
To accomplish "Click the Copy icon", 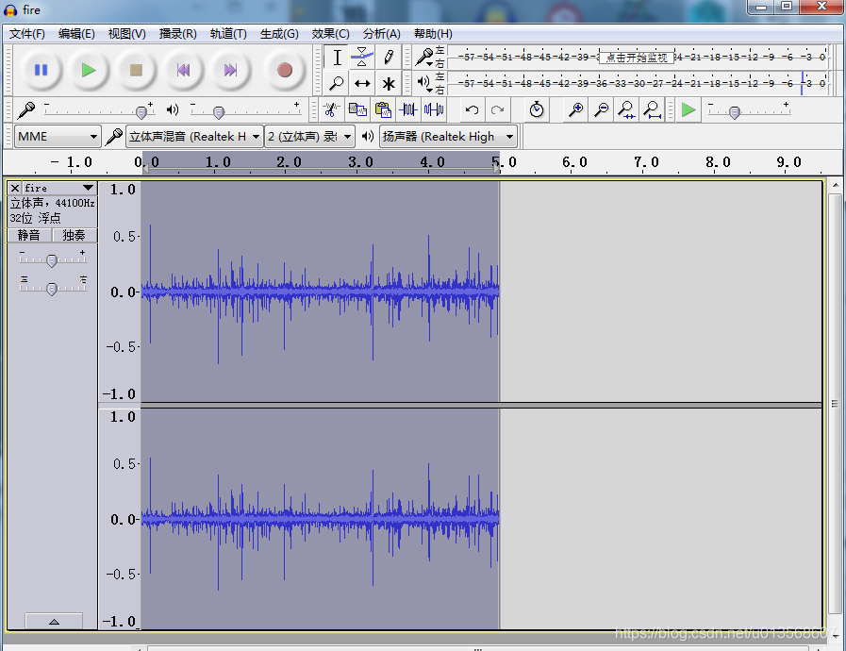I will coord(357,110).
